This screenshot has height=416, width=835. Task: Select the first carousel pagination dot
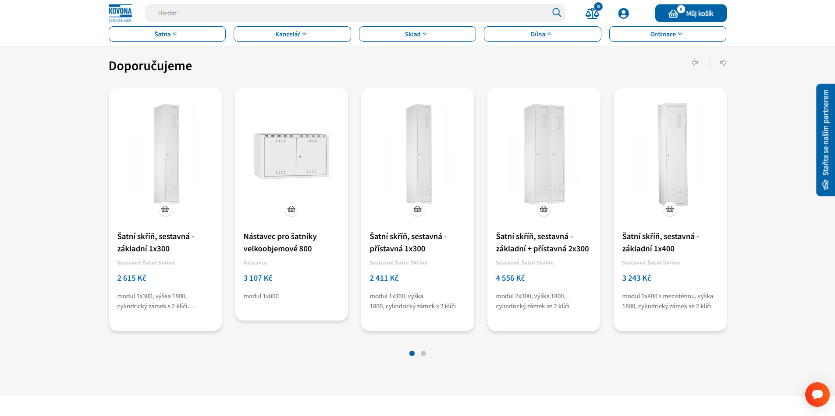[412, 353]
